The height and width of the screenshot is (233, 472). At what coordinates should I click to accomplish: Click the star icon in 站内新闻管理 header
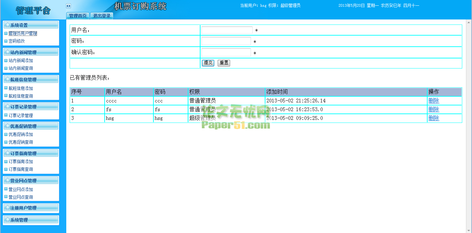click(x=7, y=52)
